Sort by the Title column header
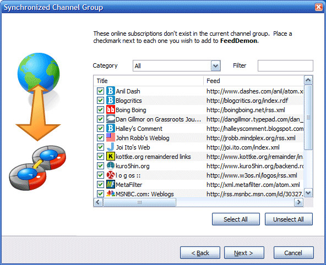Screen dimensions: 326x265 point(149,81)
